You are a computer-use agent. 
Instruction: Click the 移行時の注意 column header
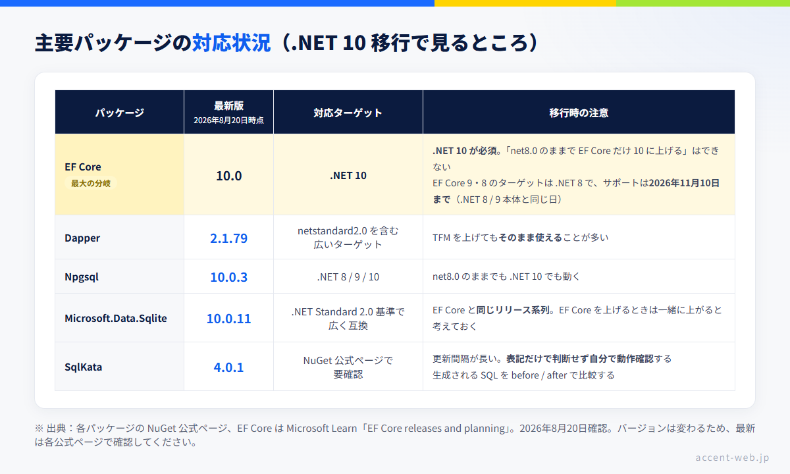[579, 113]
